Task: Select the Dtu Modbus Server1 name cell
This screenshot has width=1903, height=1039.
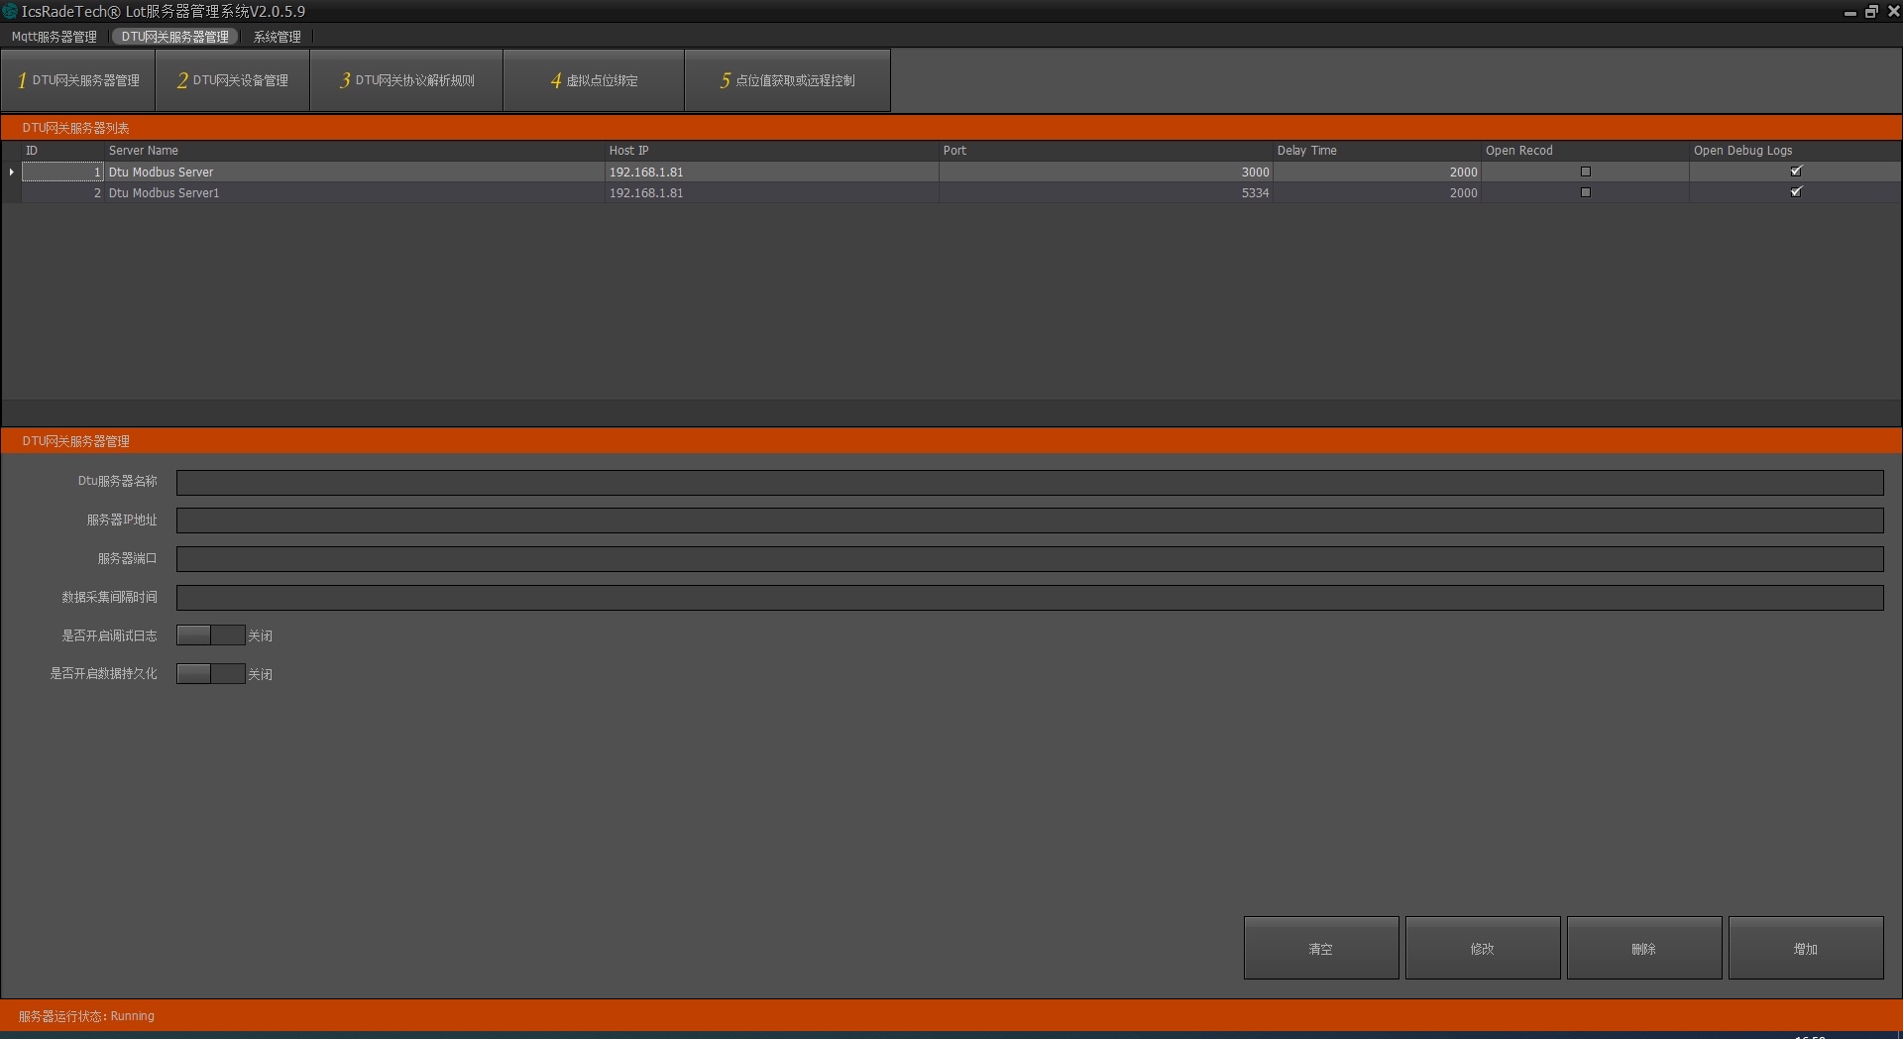Action: (355, 193)
